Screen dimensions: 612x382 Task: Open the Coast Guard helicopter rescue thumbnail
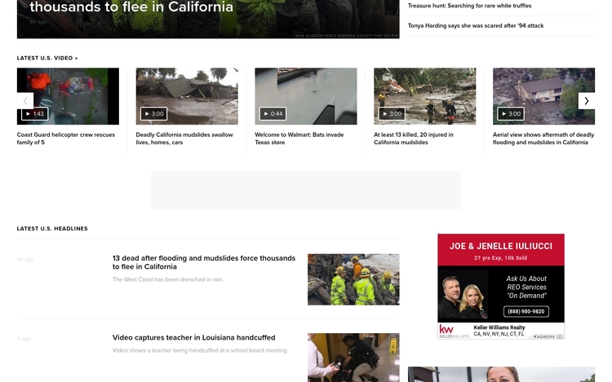pos(68,96)
